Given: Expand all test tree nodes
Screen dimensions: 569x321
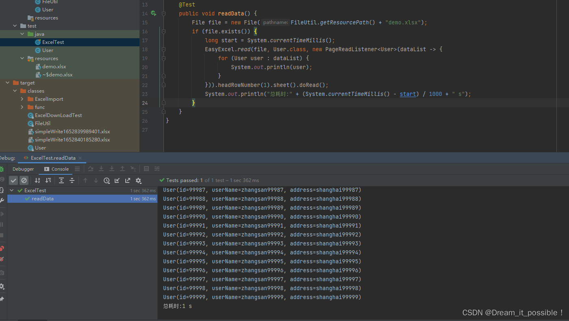Looking at the screenshot, I should coord(61,180).
